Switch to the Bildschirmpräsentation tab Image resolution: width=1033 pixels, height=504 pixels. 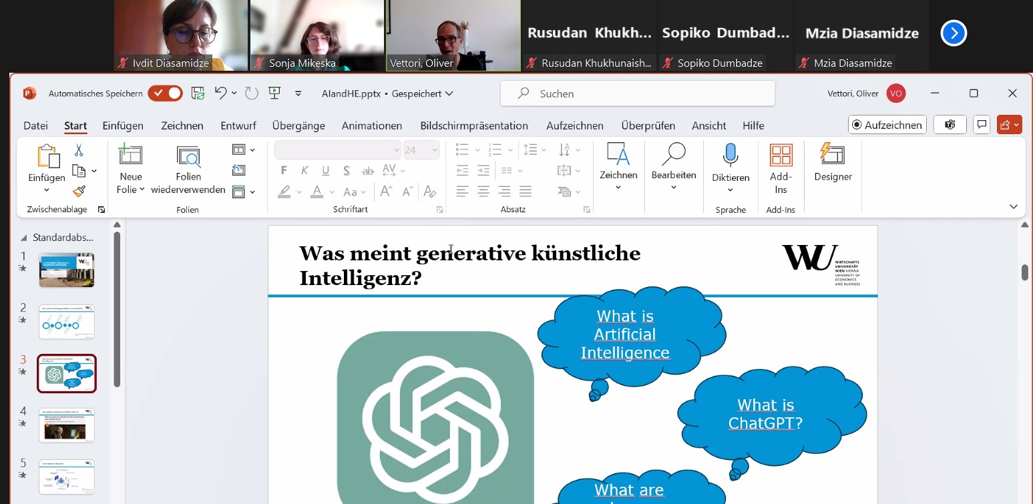coord(473,125)
